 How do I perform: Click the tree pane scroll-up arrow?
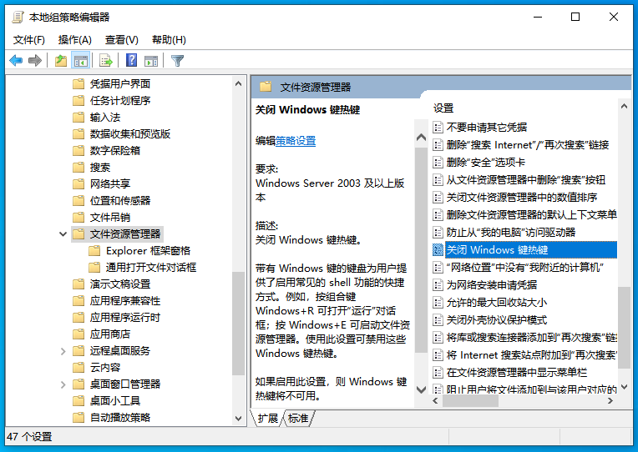click(239, 83)
